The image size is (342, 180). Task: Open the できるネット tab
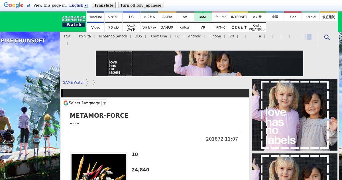(149, 27)
